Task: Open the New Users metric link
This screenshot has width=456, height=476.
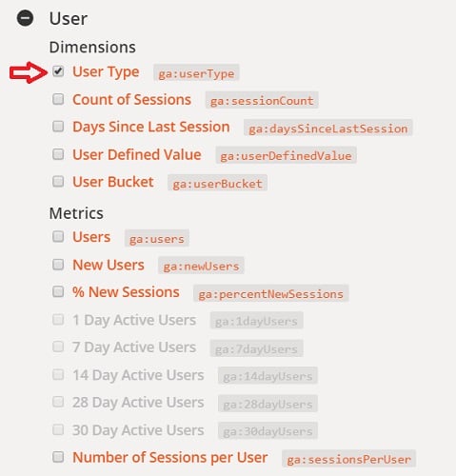Action: pos(109,265)
